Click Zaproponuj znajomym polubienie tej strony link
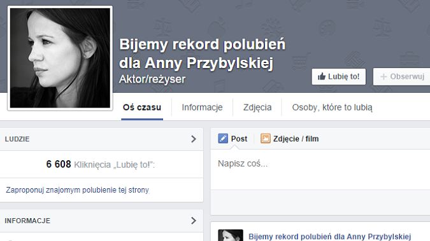430x241 pixels. (77, 190)
